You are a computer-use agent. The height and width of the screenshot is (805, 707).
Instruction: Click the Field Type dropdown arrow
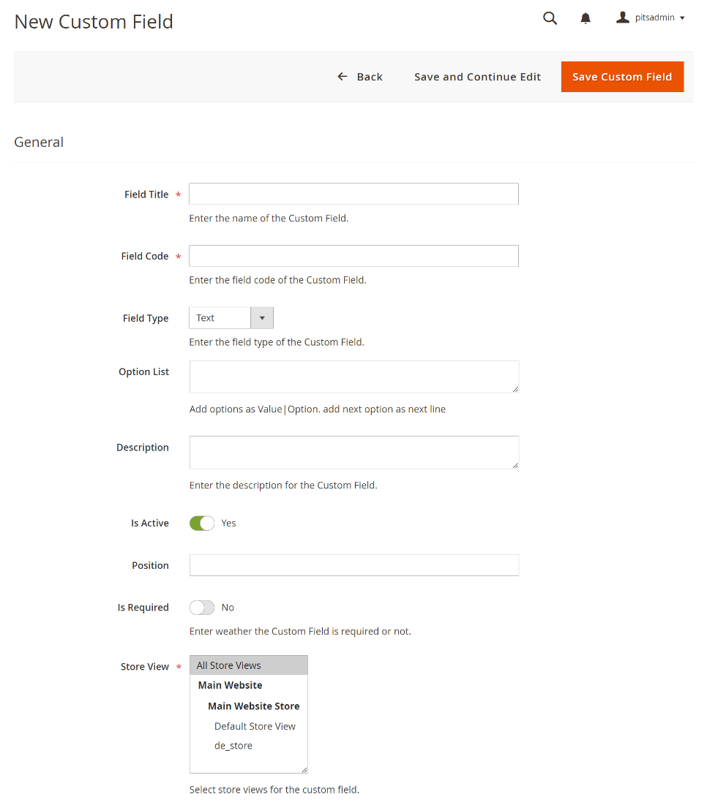(x=262, y=318)
